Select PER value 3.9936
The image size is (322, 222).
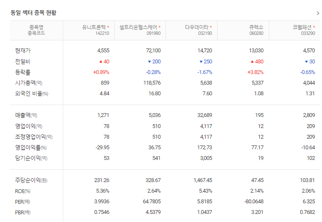[102, 202]
